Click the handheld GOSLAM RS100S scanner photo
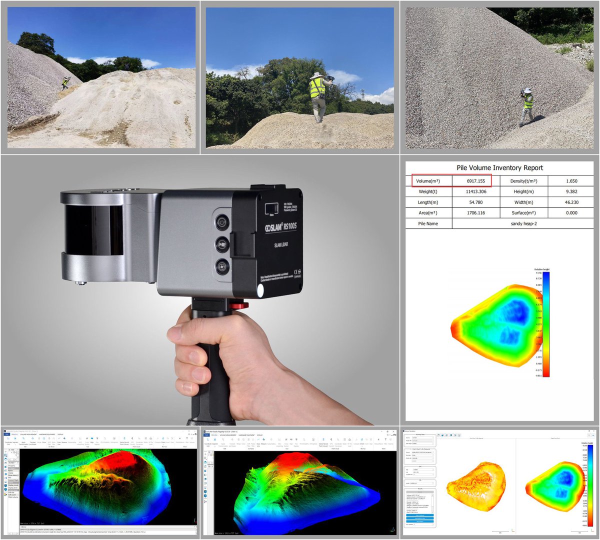Image resolution: width=600 pixels, height=540 pixels. click(x=200, y=290)
